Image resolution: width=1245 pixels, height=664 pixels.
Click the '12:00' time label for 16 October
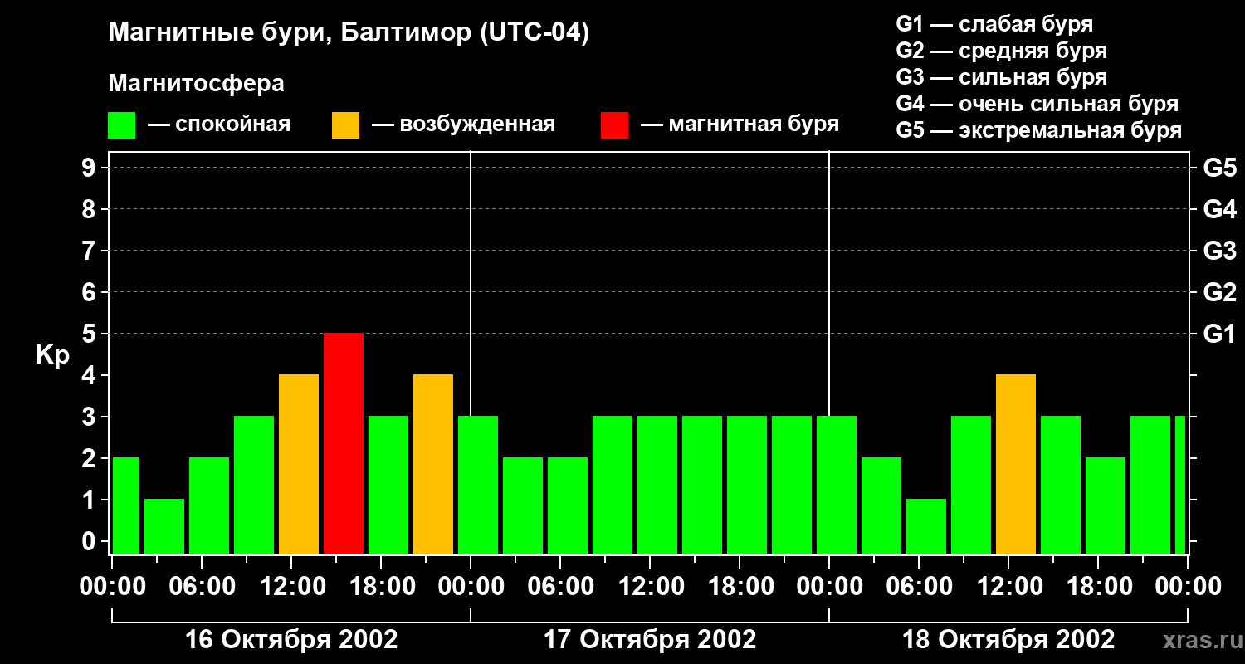[291, 587]
